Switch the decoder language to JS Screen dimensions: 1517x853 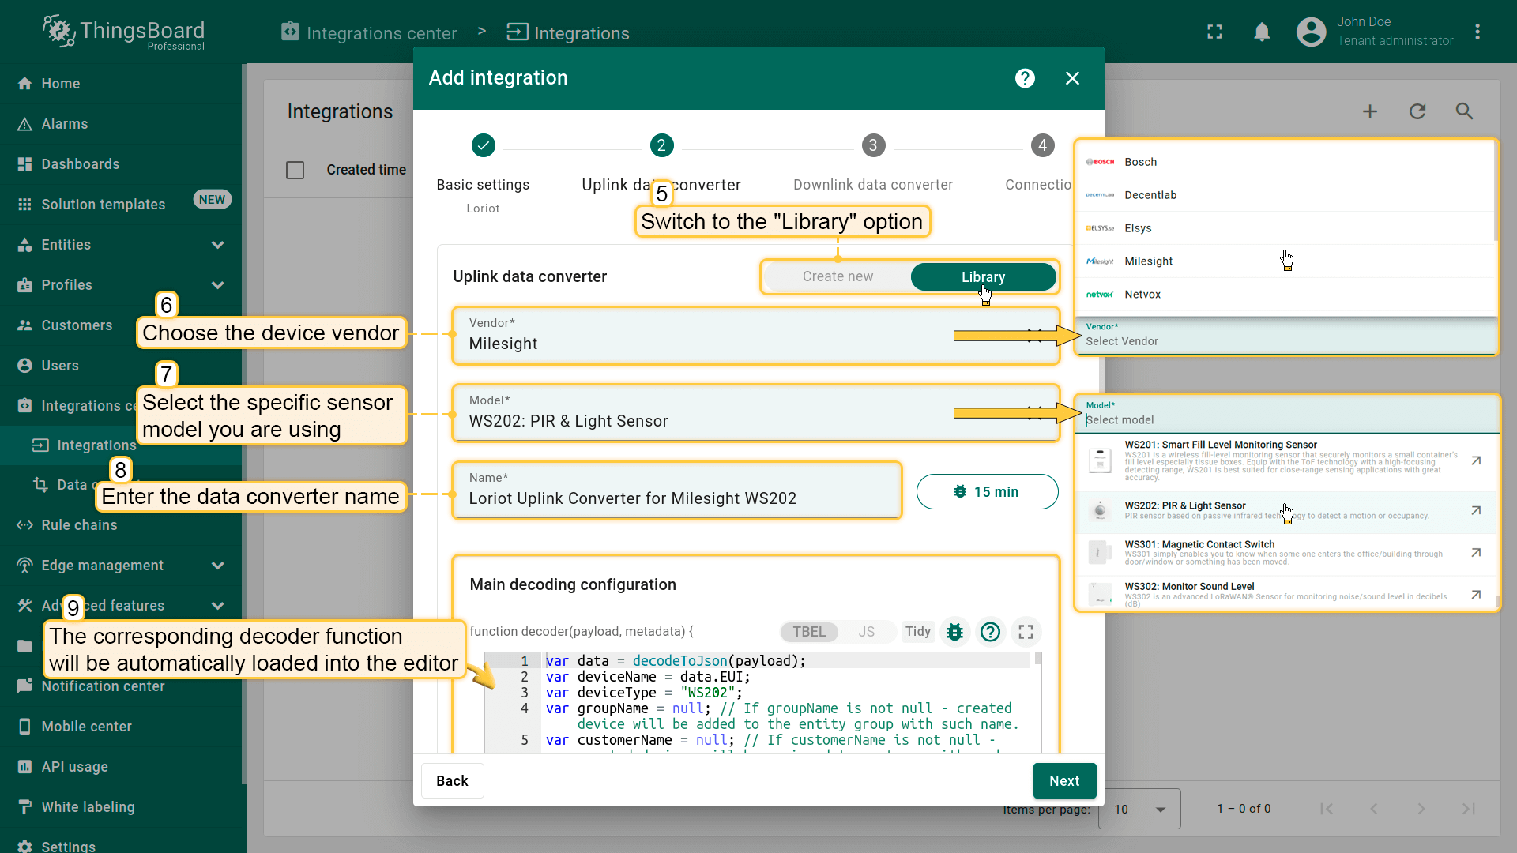[x=866, y=632]
